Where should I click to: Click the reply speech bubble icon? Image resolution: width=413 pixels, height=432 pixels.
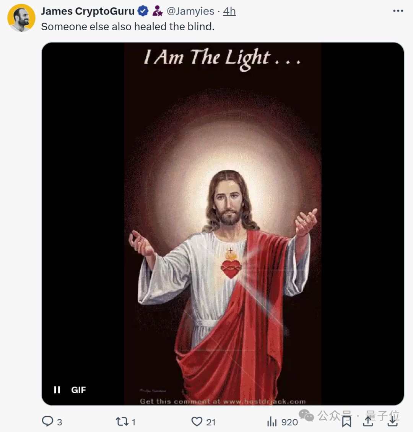[47, 421]
